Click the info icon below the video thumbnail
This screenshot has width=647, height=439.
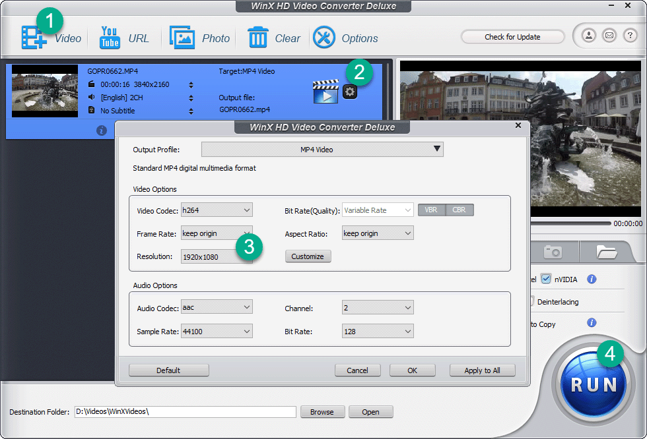tap(102, 131)
